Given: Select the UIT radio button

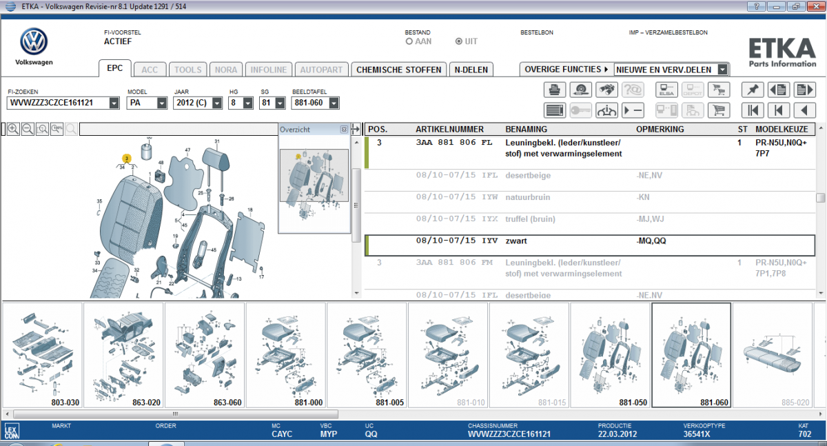Looking at the screenshot, I should tap(459, 41).
